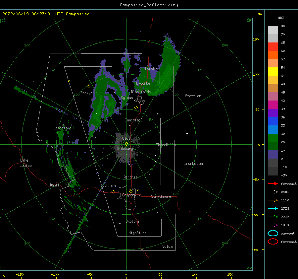
Task: Click the Calgary city label
Action: click(129, 195)
